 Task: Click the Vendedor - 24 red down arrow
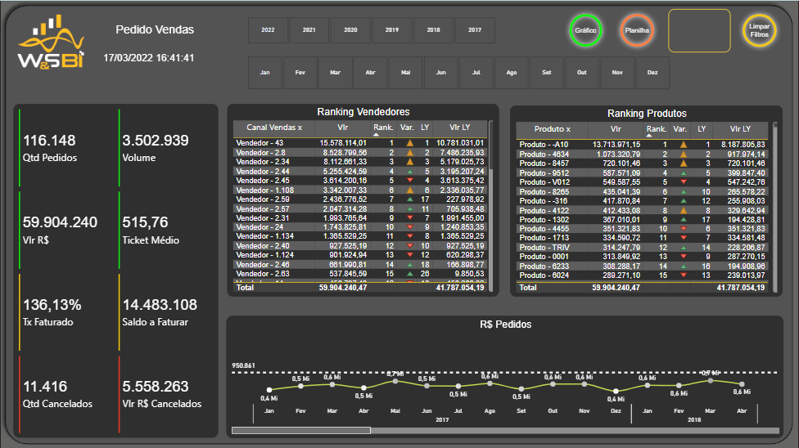pos(409,227)
